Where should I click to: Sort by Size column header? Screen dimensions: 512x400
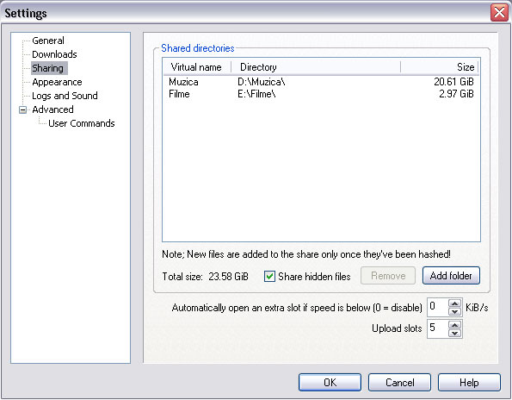pyautogui.click(x=439, y=67)
